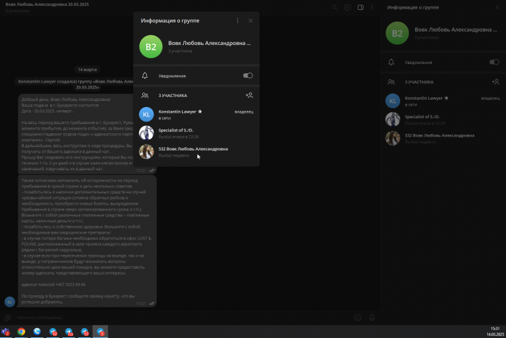Click the members icon next to 3 УЧАСТНИКА in dialog

pyautogui.click(x=145, y=95)
